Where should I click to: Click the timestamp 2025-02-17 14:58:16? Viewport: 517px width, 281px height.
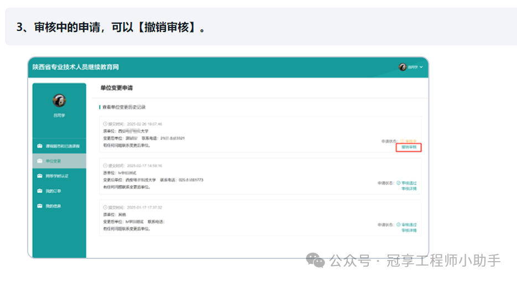[x=144, y=166]
